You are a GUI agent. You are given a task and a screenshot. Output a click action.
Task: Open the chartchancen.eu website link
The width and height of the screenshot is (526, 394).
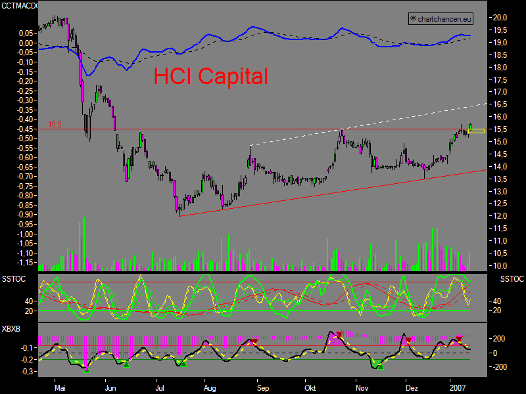click(439, 19)
